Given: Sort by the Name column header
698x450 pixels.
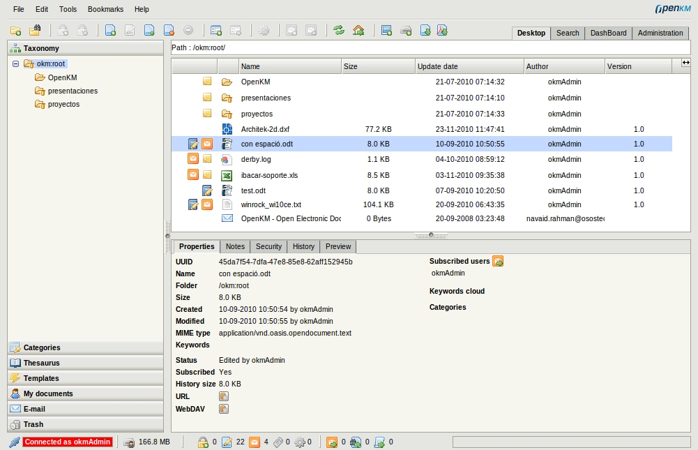Looking at the screenshot, I should pos(290,66).
